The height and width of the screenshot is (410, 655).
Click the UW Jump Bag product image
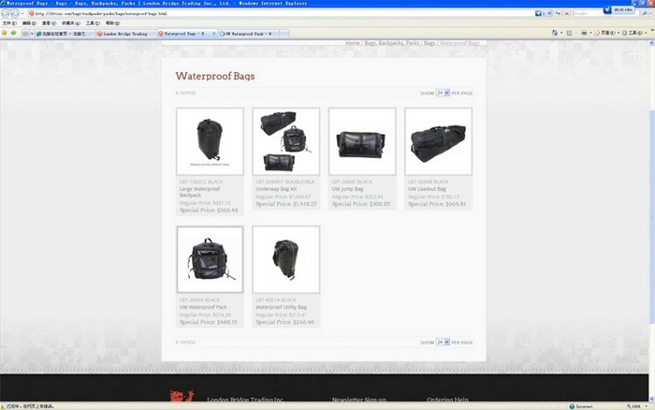pyautogui.click(x=362, y=141)
